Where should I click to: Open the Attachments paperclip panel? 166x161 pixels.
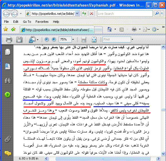click(8, 139)
